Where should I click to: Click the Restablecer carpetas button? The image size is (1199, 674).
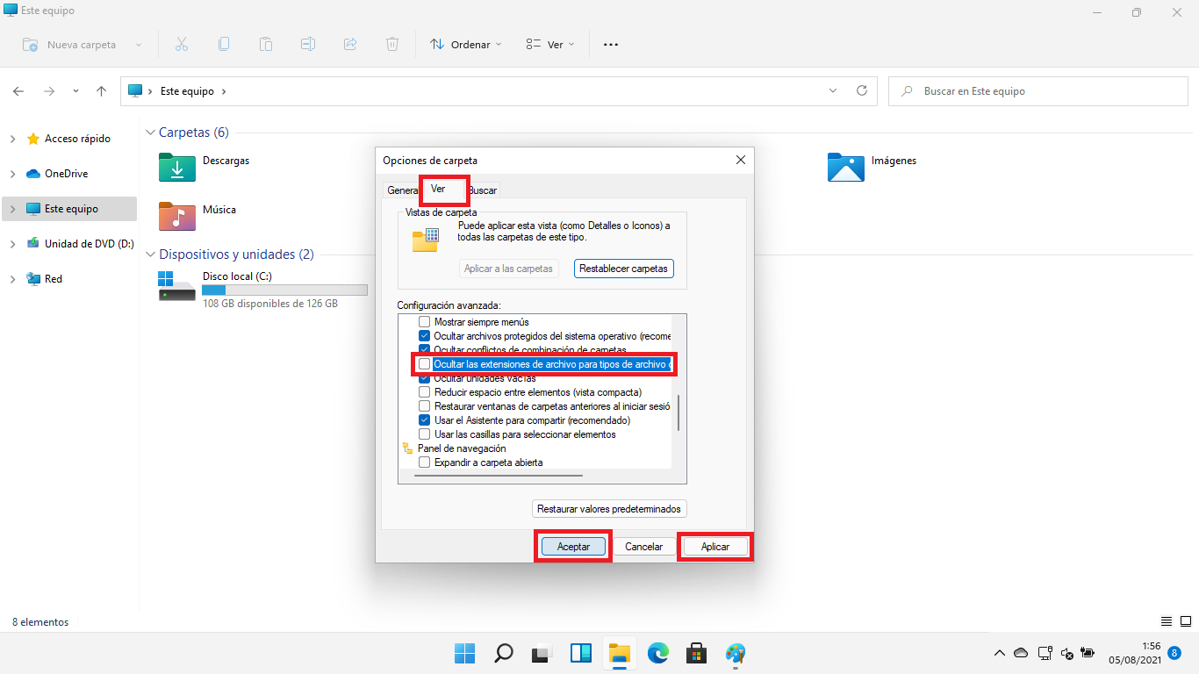pyautogui.click(x=623, y=269)
